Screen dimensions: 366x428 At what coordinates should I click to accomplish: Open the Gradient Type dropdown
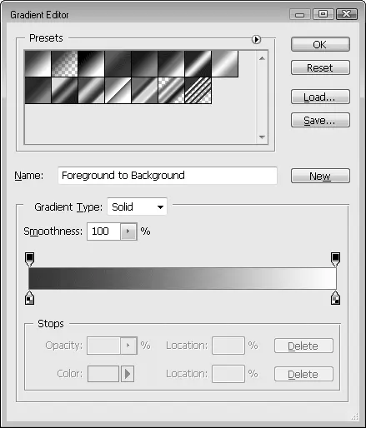tap(137, 207)
